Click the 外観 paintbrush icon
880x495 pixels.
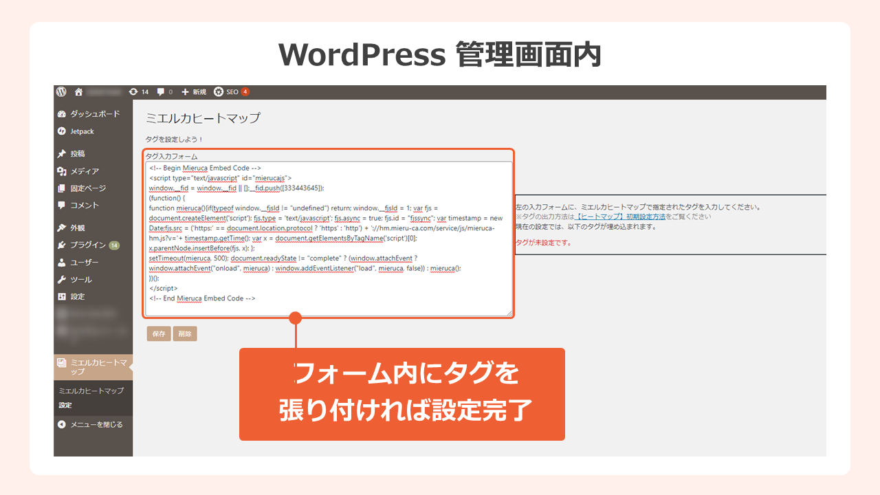coord(62,228)
